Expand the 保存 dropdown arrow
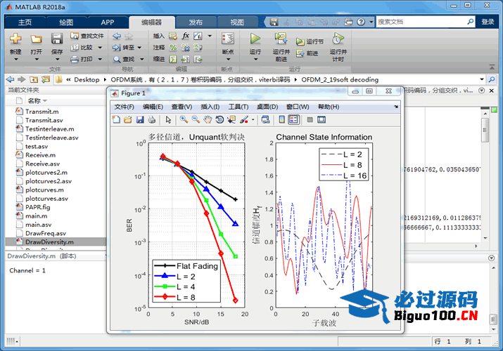 pyautogui.click(x=57, y=59)
